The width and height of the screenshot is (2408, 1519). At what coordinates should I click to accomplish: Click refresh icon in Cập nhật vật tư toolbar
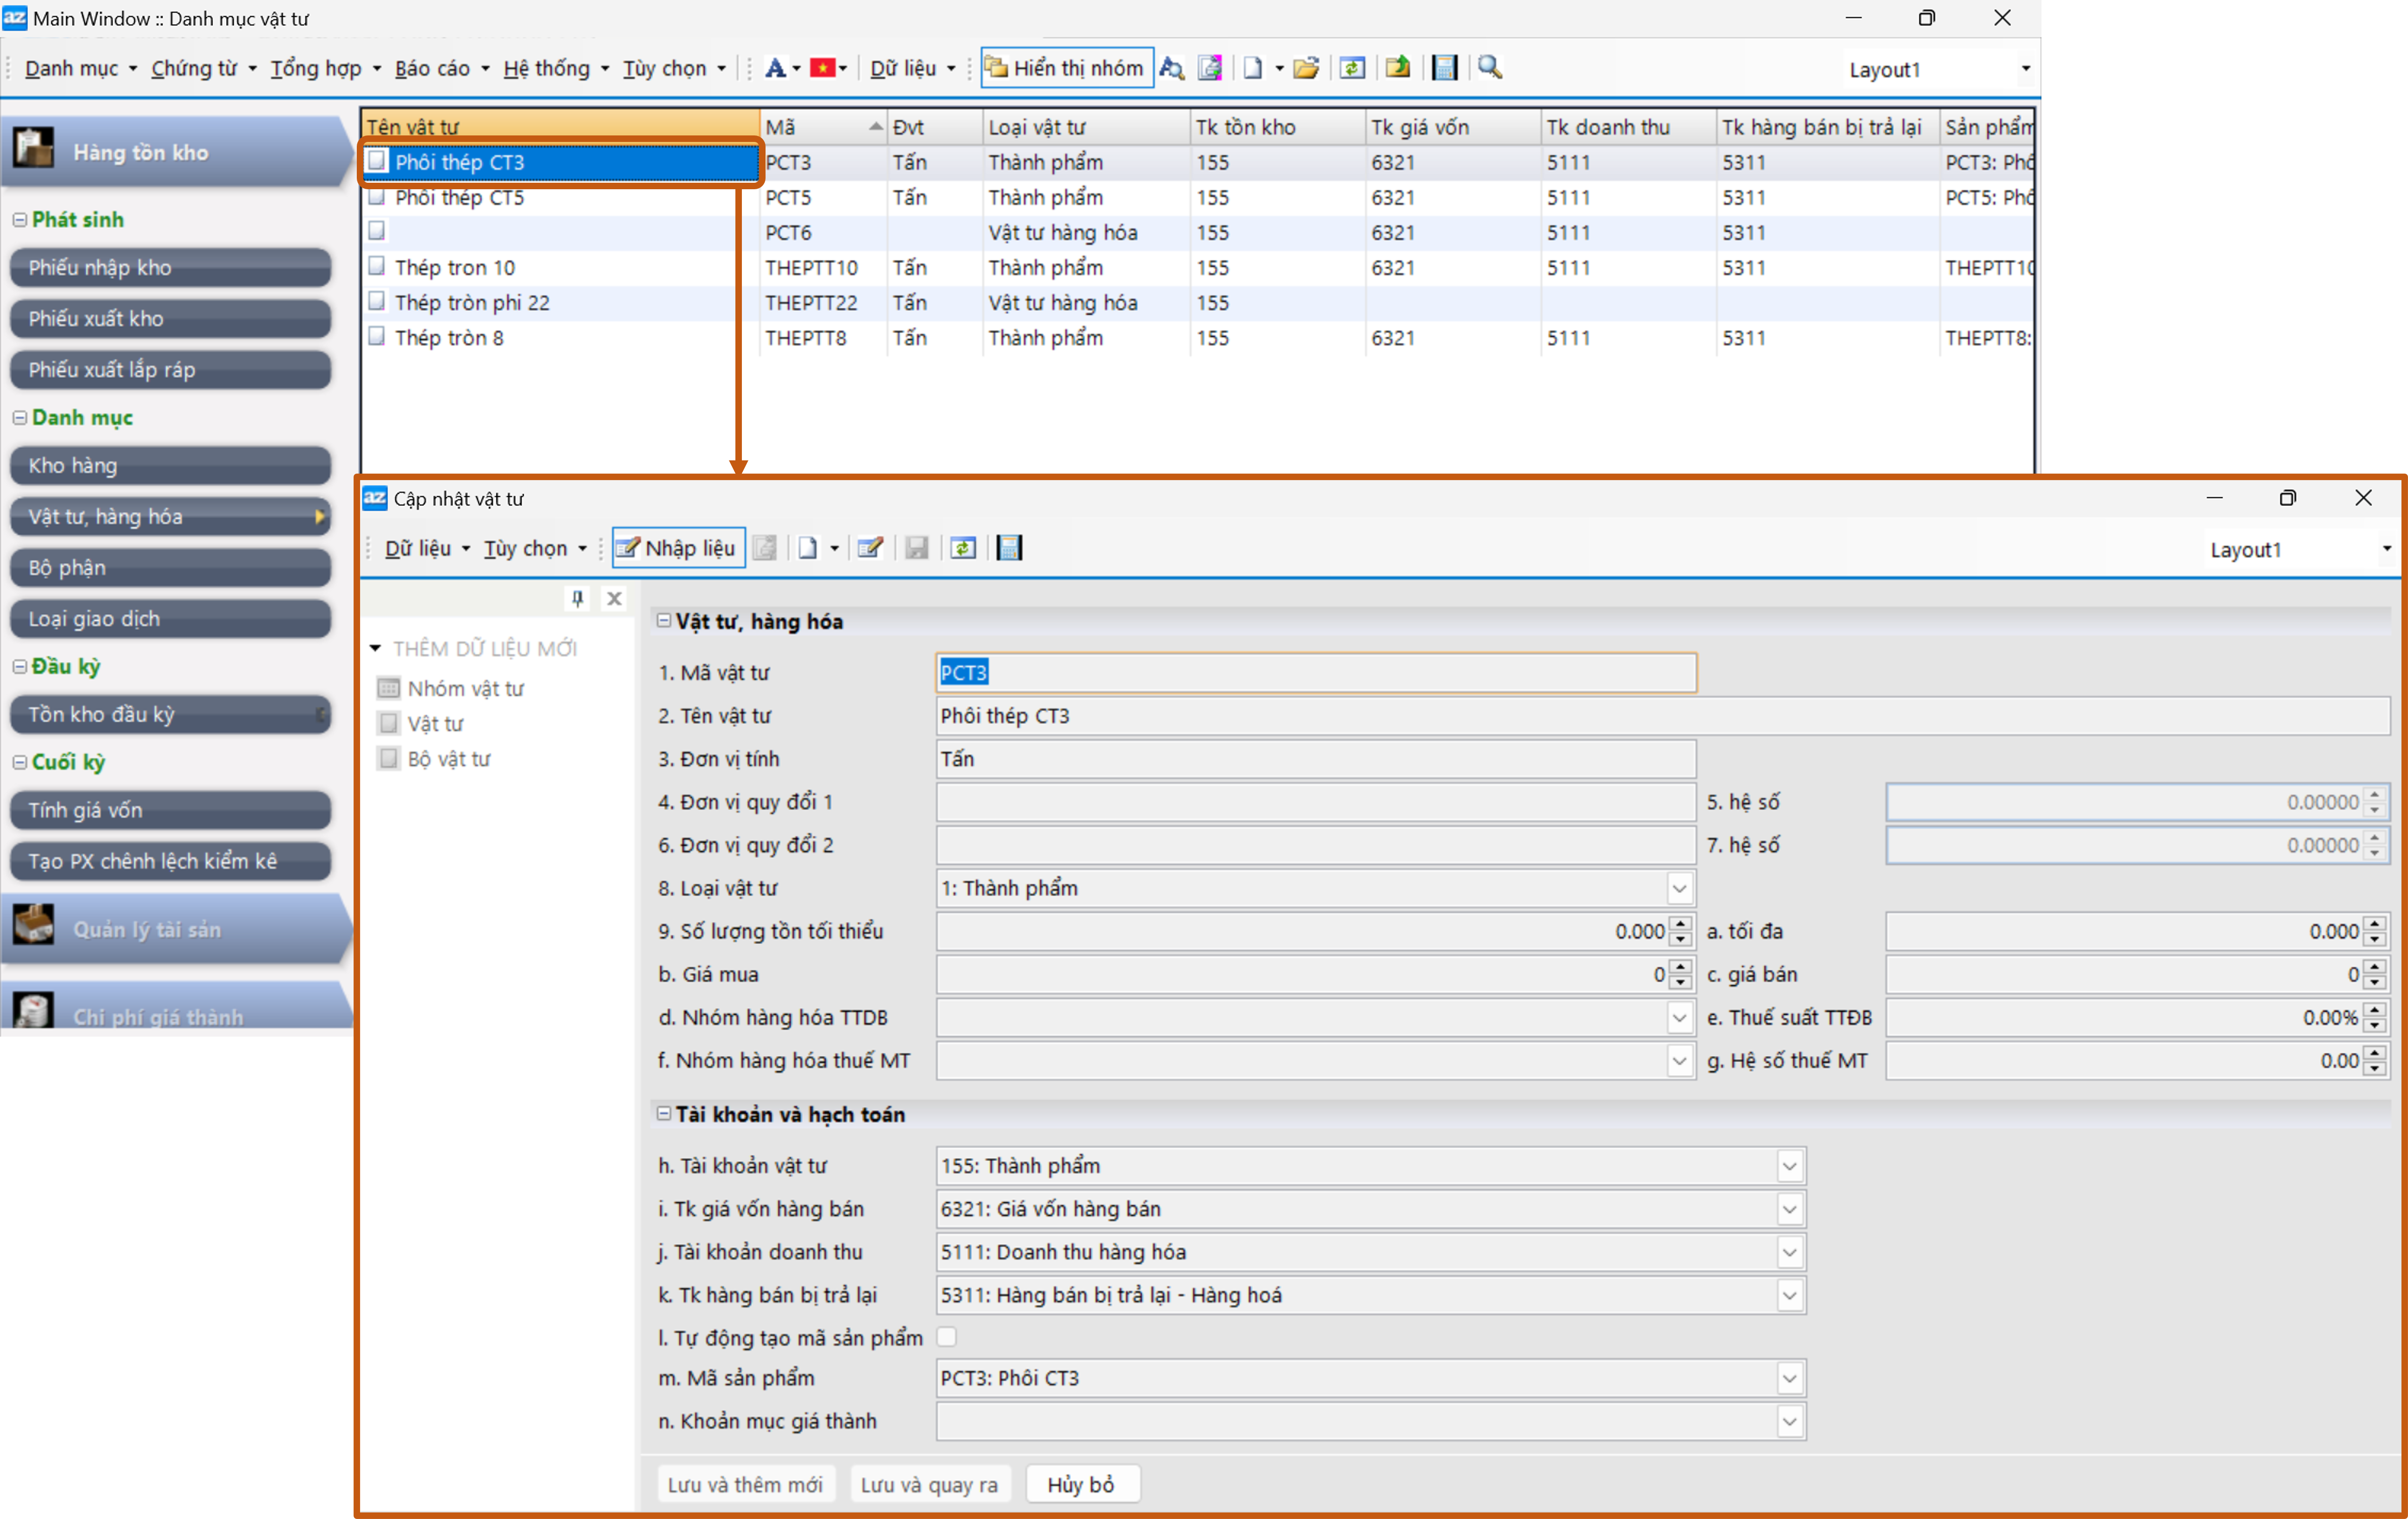[x=963, y=548]
